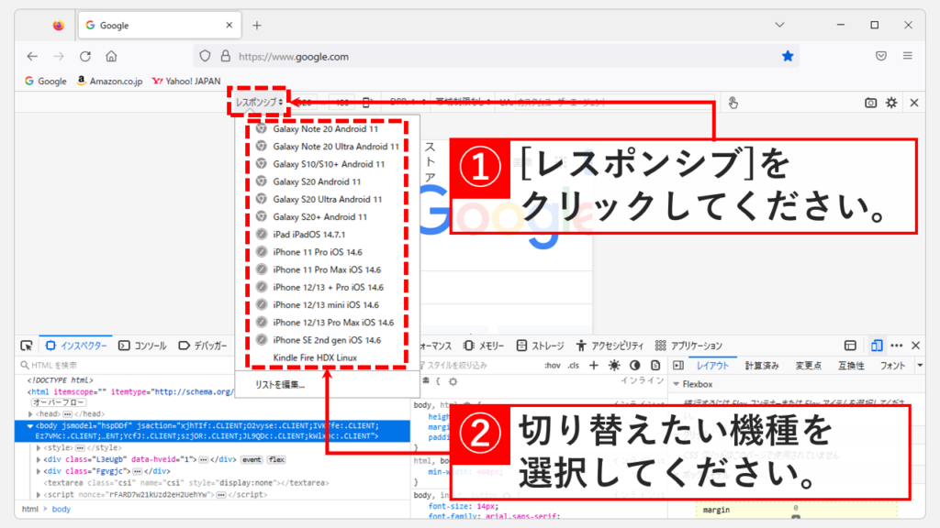Toggle the :hov pseudo-class panel

[552, 365]
